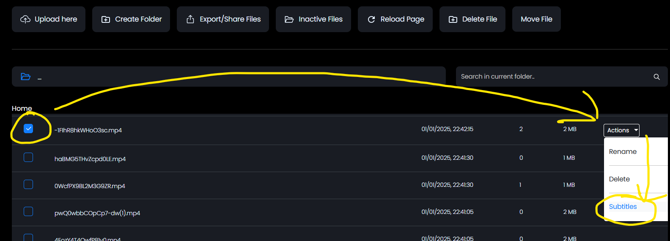Viewport: 670px width, 241px height.
Task: Click the Inactive Files folder icon
Action: [x=289, y=19]
